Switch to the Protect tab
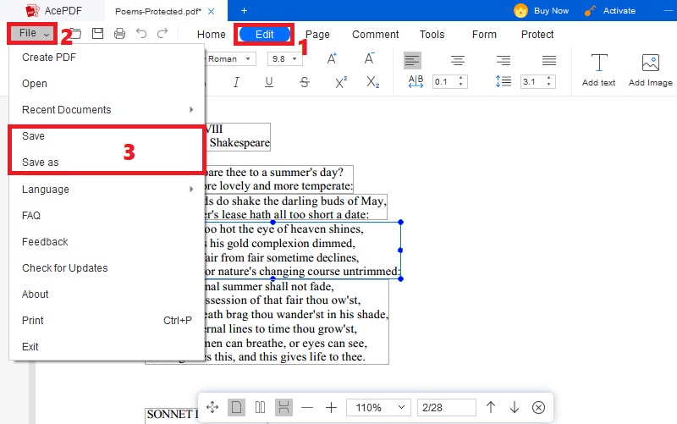The height and width of the screenshot is (424, 677). [x=537, y=34]
